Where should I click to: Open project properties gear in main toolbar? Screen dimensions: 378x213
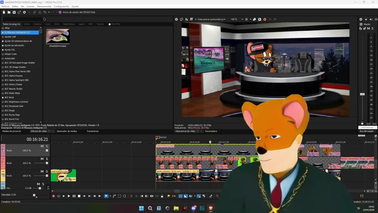pyautogui.click(x=24, y=12)
